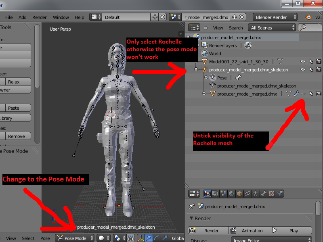323x242 pixels.
Task: Open the Physics properties tab
Action: 280,194
